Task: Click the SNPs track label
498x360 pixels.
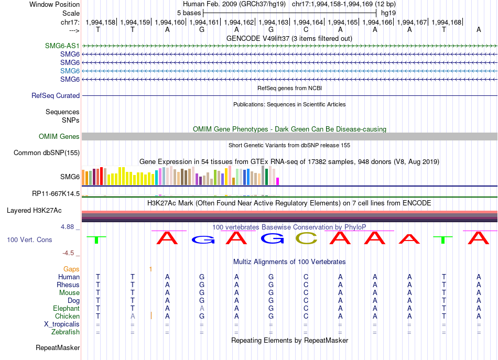Action: pos(71,121)
